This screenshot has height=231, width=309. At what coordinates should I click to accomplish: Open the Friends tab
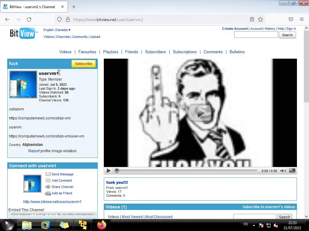tap(132, 52)
